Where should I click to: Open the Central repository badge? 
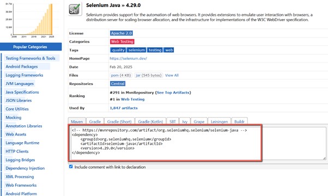tap(118, 84)
